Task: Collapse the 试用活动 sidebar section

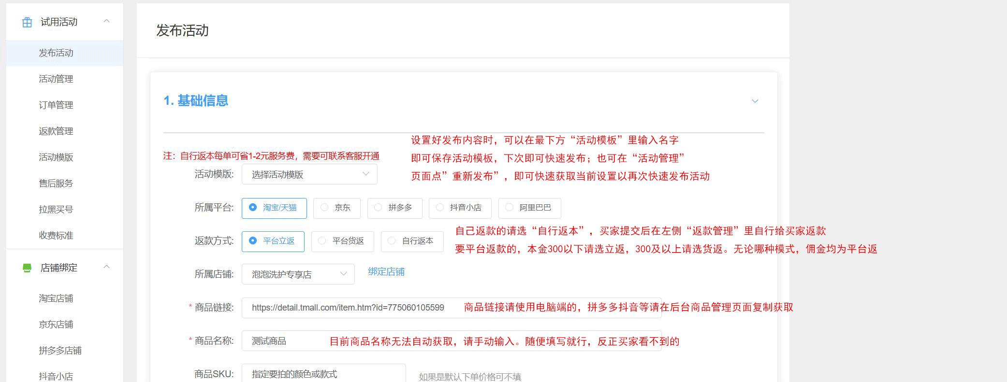Action: pos(107,21)
